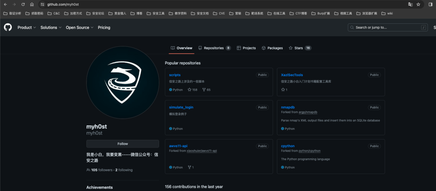The height and width of the screenshot is (191, 436).
Task: Click the star count 158 on scripts
Action: [193, 90]
